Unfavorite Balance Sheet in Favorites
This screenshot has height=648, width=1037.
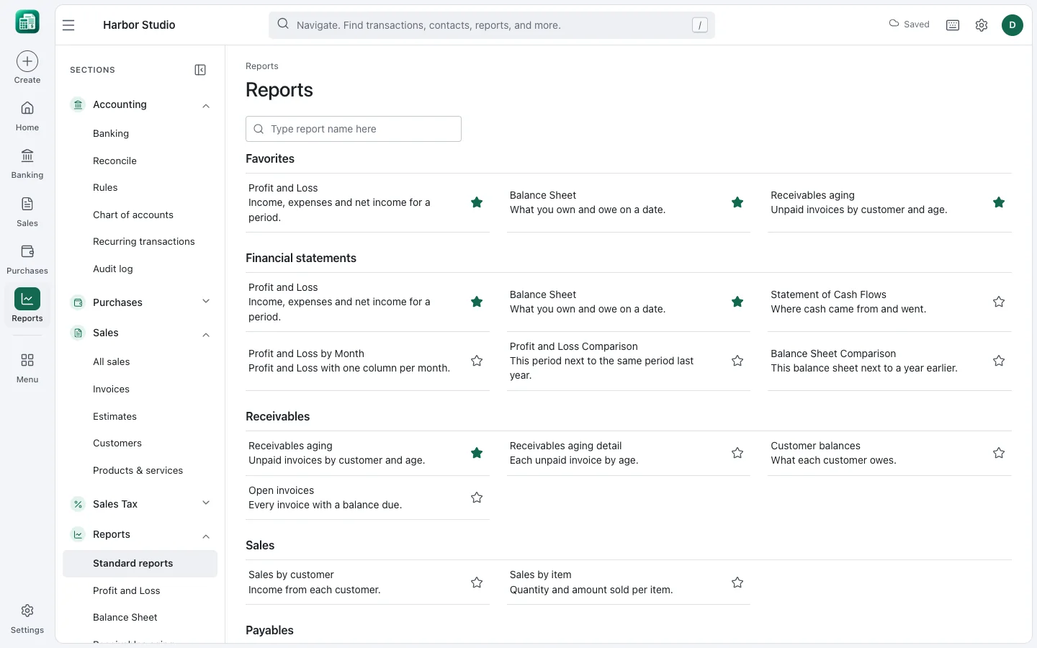tap(737, 202)
